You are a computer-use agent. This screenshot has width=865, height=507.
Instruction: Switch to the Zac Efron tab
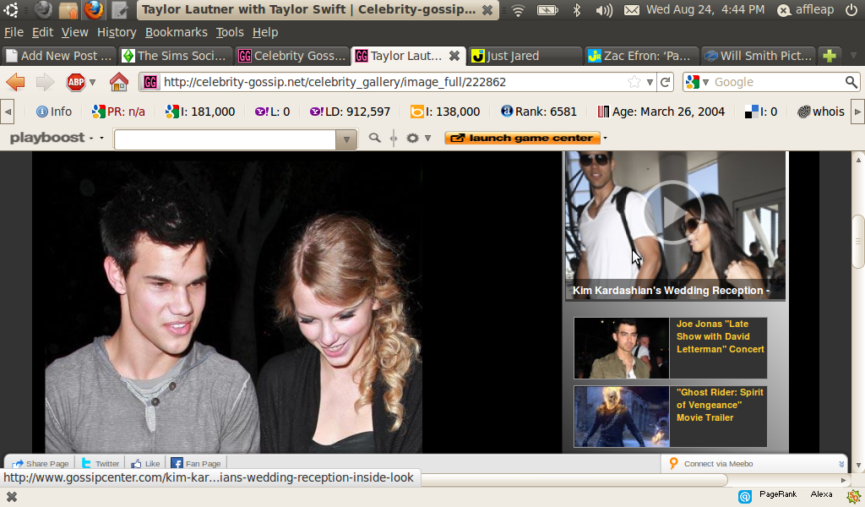click(x=640, y=56)
